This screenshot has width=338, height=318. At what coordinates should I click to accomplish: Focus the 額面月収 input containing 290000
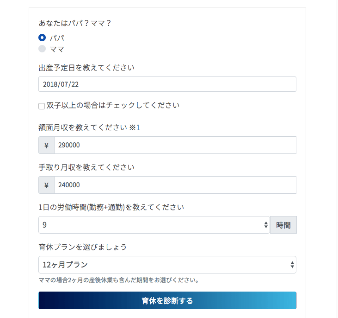click(x=175, y=145)
